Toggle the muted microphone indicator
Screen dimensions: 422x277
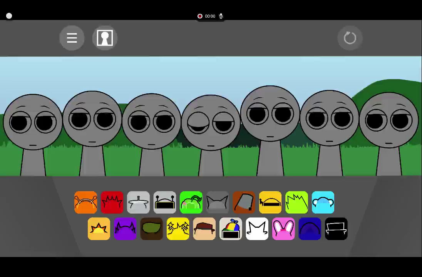(221, 16)
